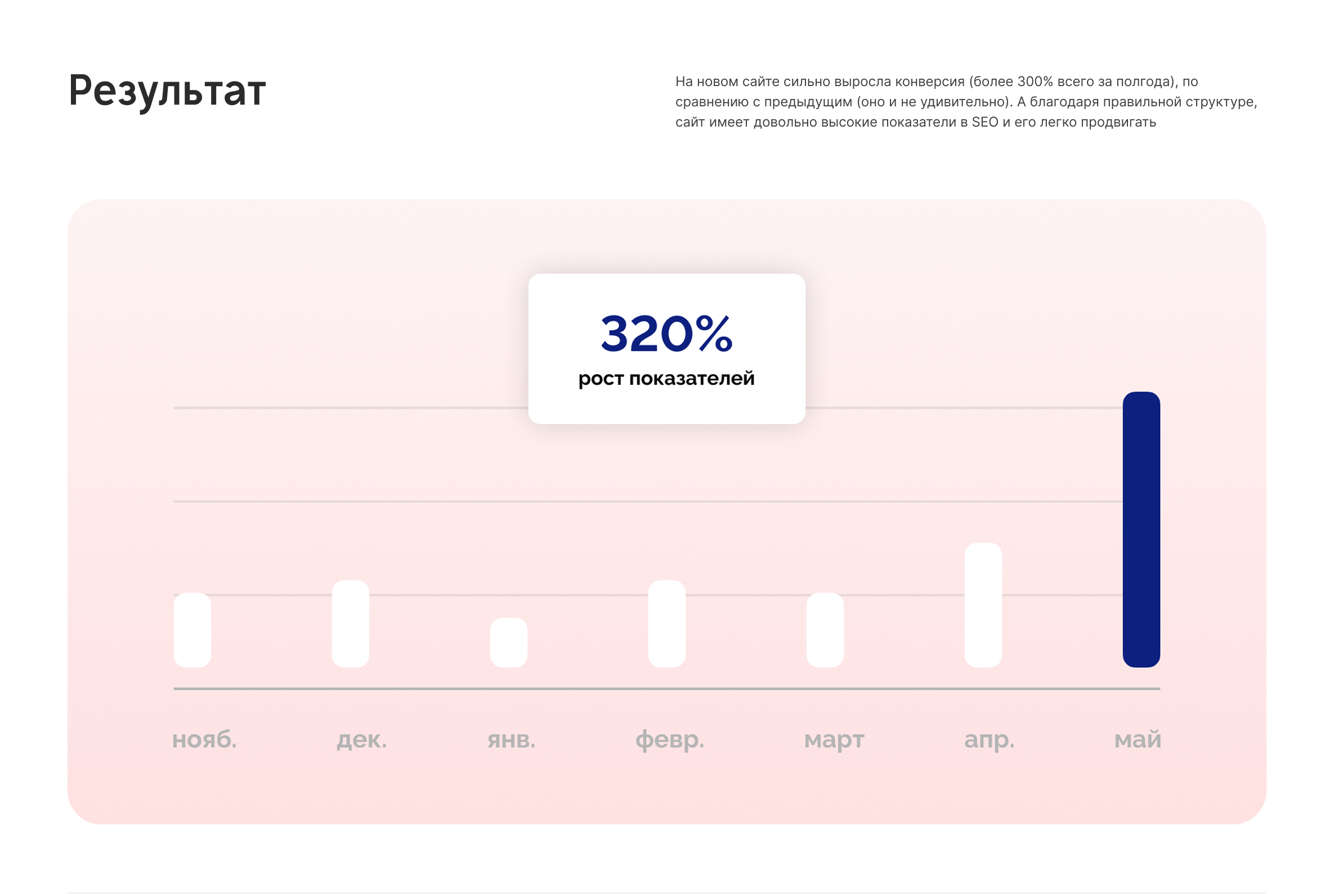Click the white апр. bar
Viewport: 1334px width, 894px height.
983,604
